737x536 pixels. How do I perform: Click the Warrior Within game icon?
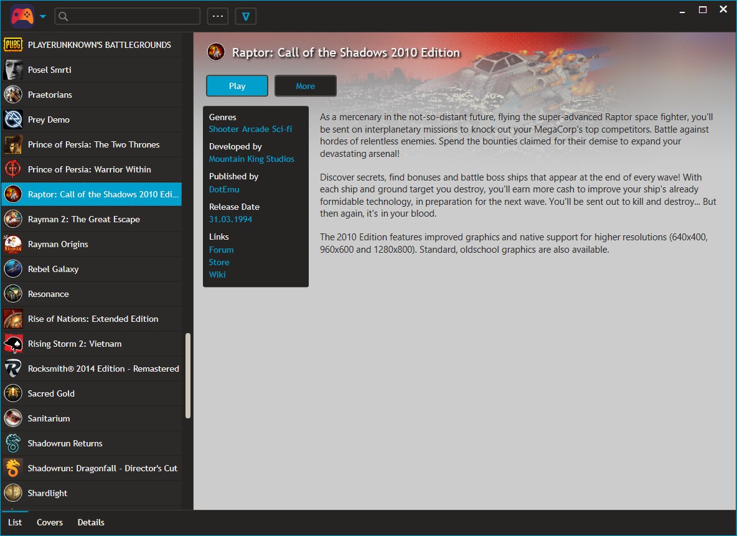pyautogui.click(x=12, y=169)
